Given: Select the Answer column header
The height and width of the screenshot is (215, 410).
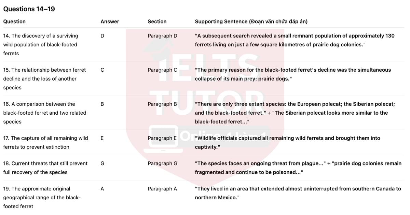Looking at the screenshot, I should (110, 21).
